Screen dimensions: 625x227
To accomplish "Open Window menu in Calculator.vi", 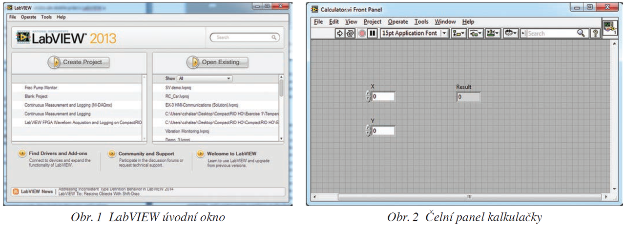I will pyautogui.click(x=445, y=22).
